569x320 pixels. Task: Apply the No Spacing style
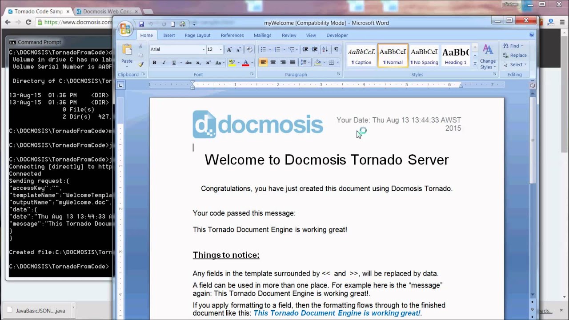[424, 56]
